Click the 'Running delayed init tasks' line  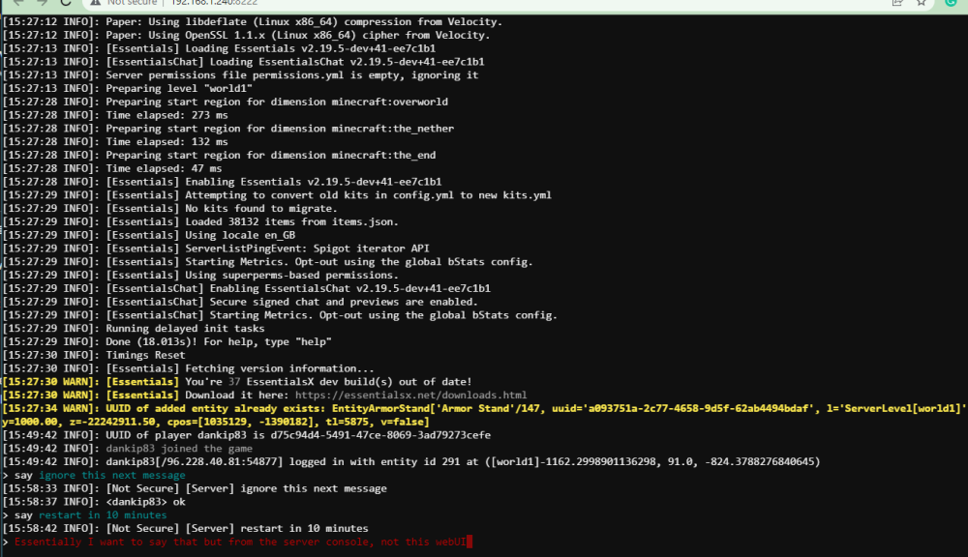(x=134, y=328)
